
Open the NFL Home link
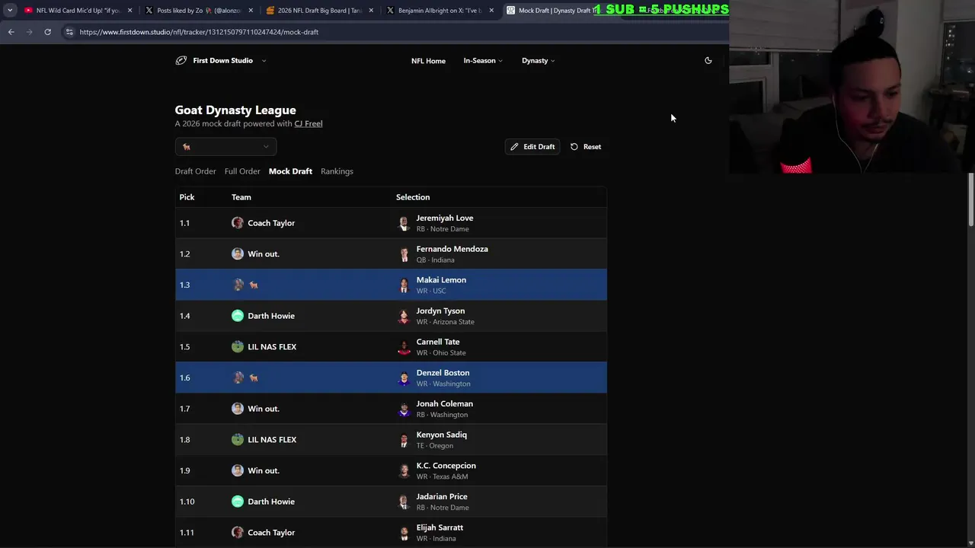428,61
